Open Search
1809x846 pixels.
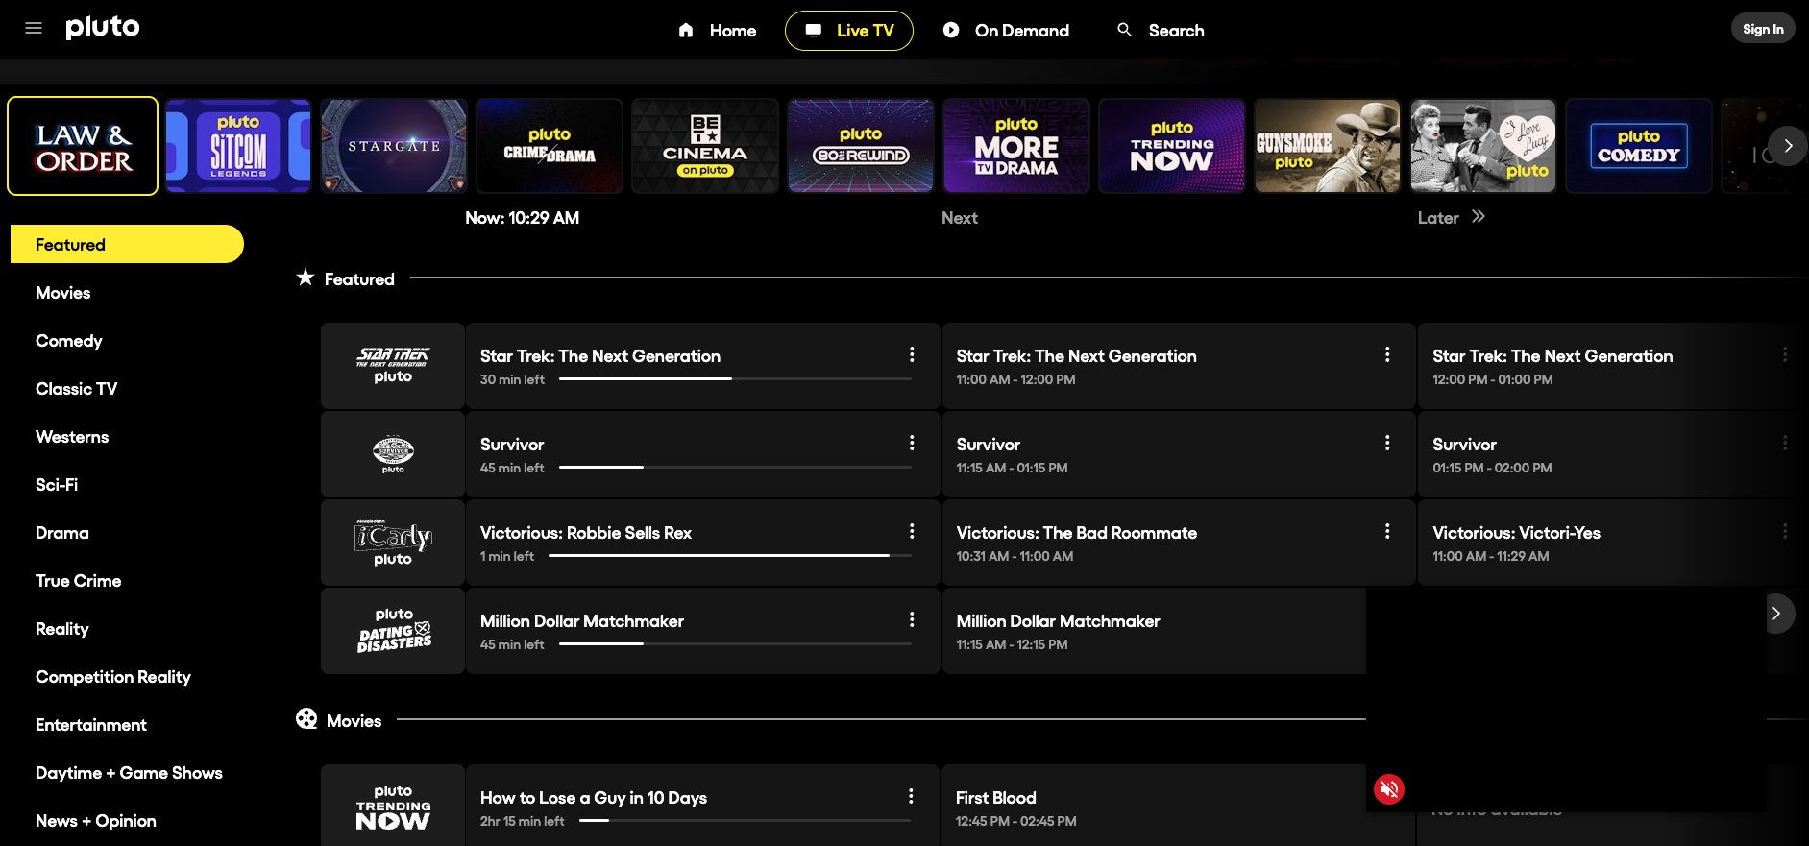point(1161,31)
